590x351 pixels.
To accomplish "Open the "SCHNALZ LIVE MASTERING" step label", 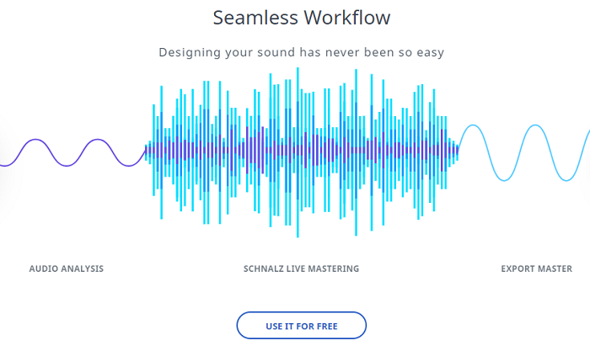I will pos(301,269).
